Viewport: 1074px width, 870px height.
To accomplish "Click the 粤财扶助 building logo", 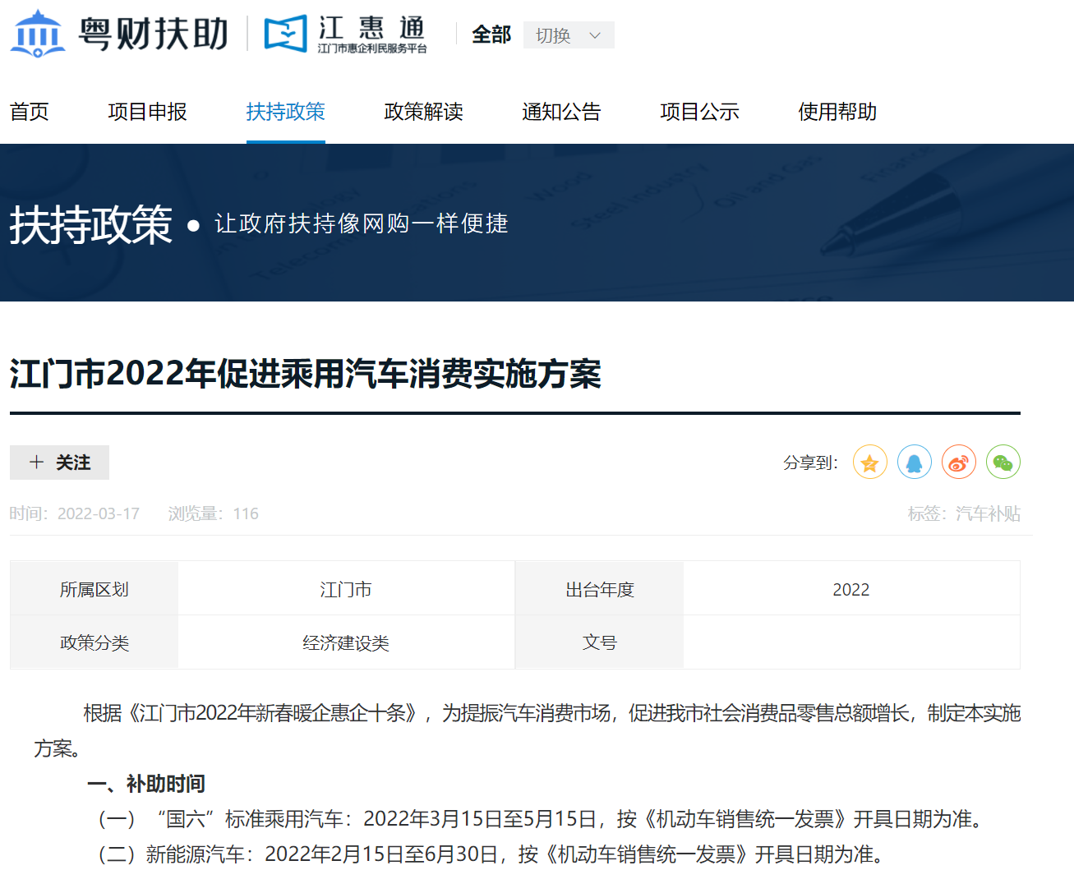I will [38, 34].
